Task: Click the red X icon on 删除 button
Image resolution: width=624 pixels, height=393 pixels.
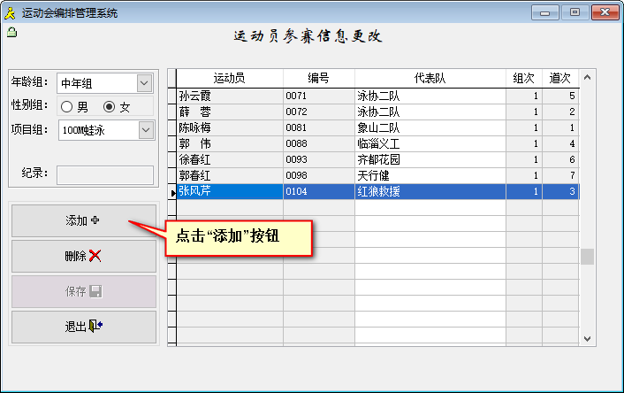Action: click(x=95, y=256)
